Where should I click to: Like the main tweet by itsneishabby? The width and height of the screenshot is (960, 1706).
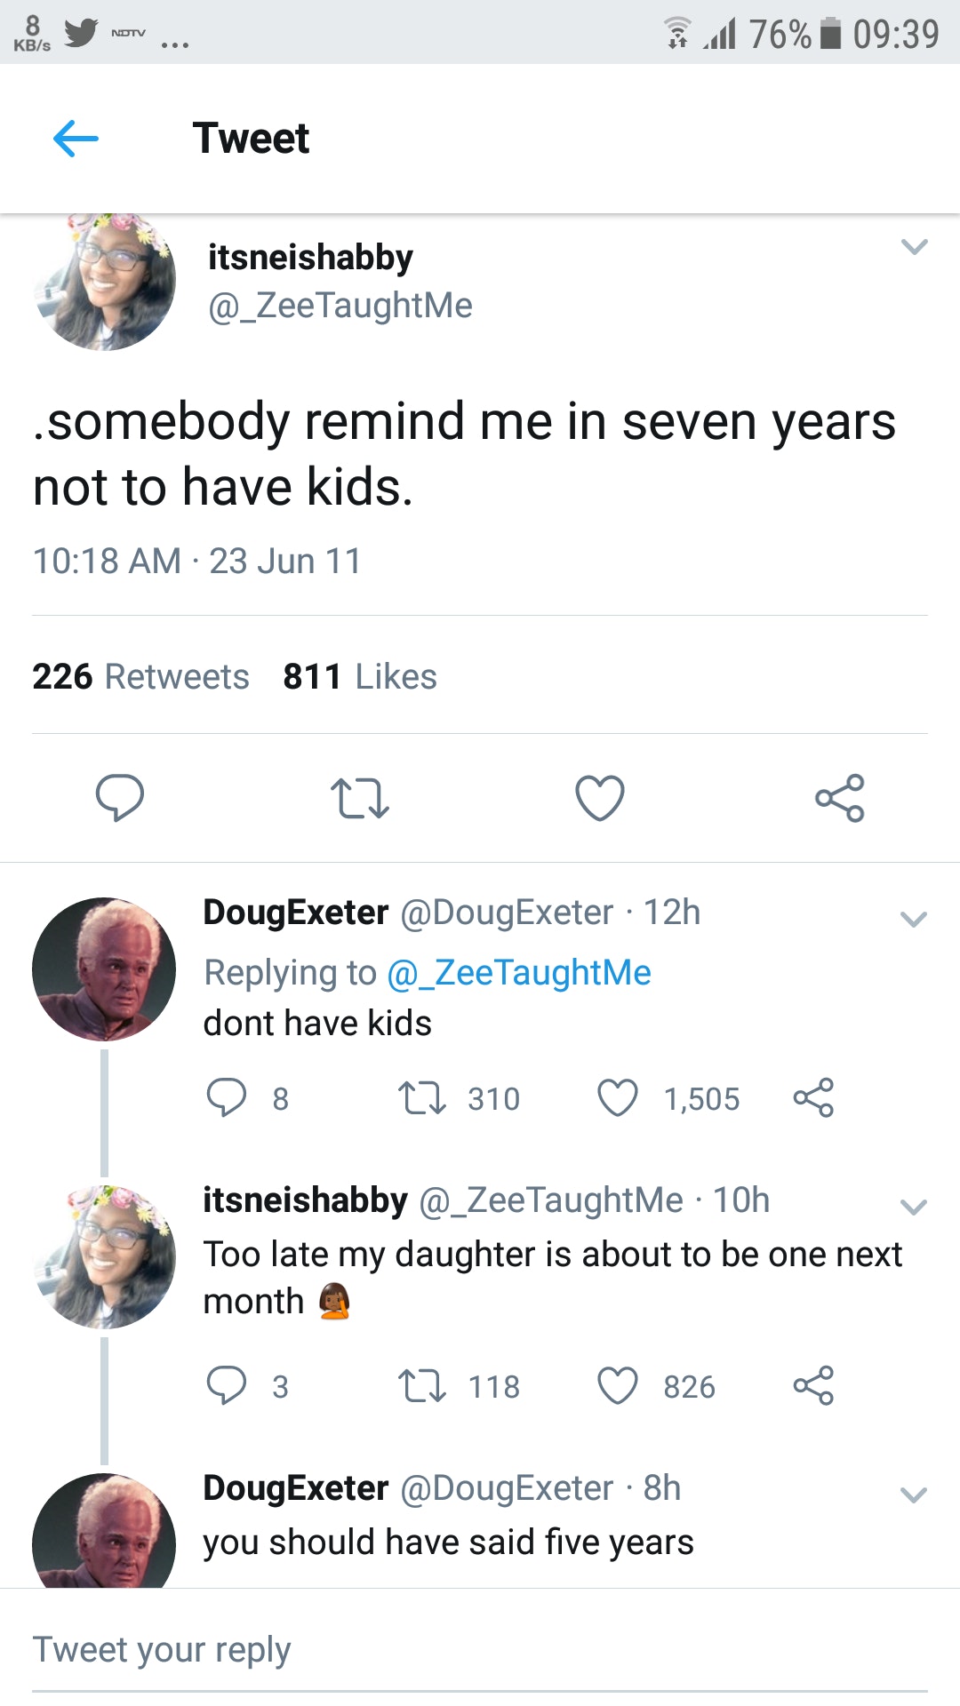[x=600, y=797]
